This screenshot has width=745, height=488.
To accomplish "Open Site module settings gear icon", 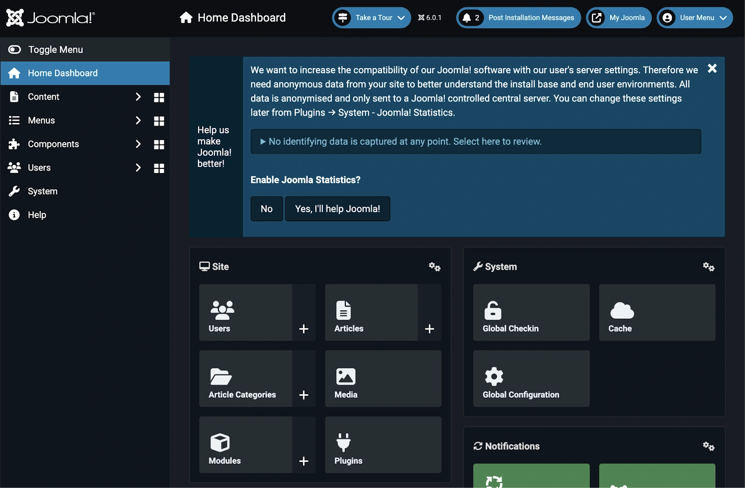I will [x=434, y=267].
